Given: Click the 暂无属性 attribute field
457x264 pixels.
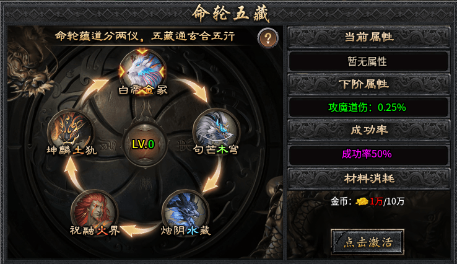Looking at the screenshot, I should [368, 61].
